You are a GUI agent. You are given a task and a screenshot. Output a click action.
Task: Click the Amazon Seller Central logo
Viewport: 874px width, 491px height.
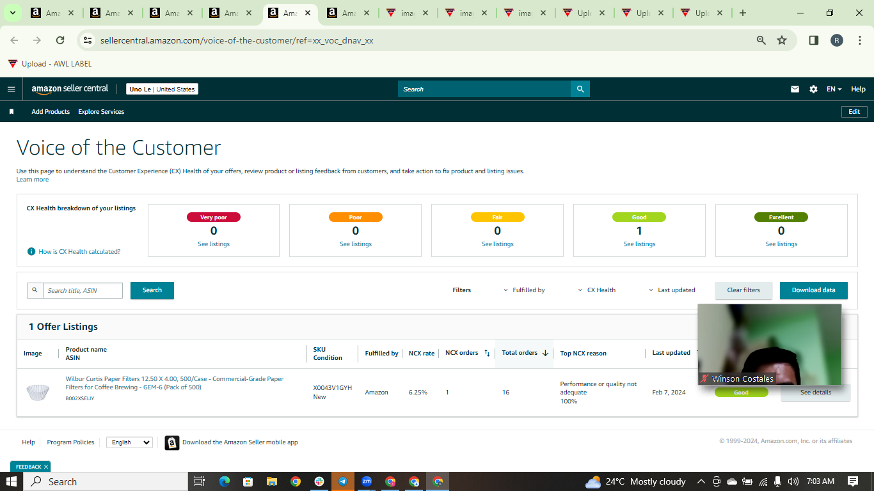click(x=70, y=89)
